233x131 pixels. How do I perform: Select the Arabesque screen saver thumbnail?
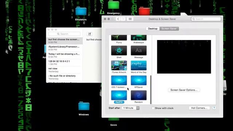click(x=138, y=38)
